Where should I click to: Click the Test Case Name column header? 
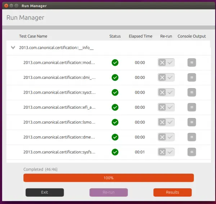[33, 36]
